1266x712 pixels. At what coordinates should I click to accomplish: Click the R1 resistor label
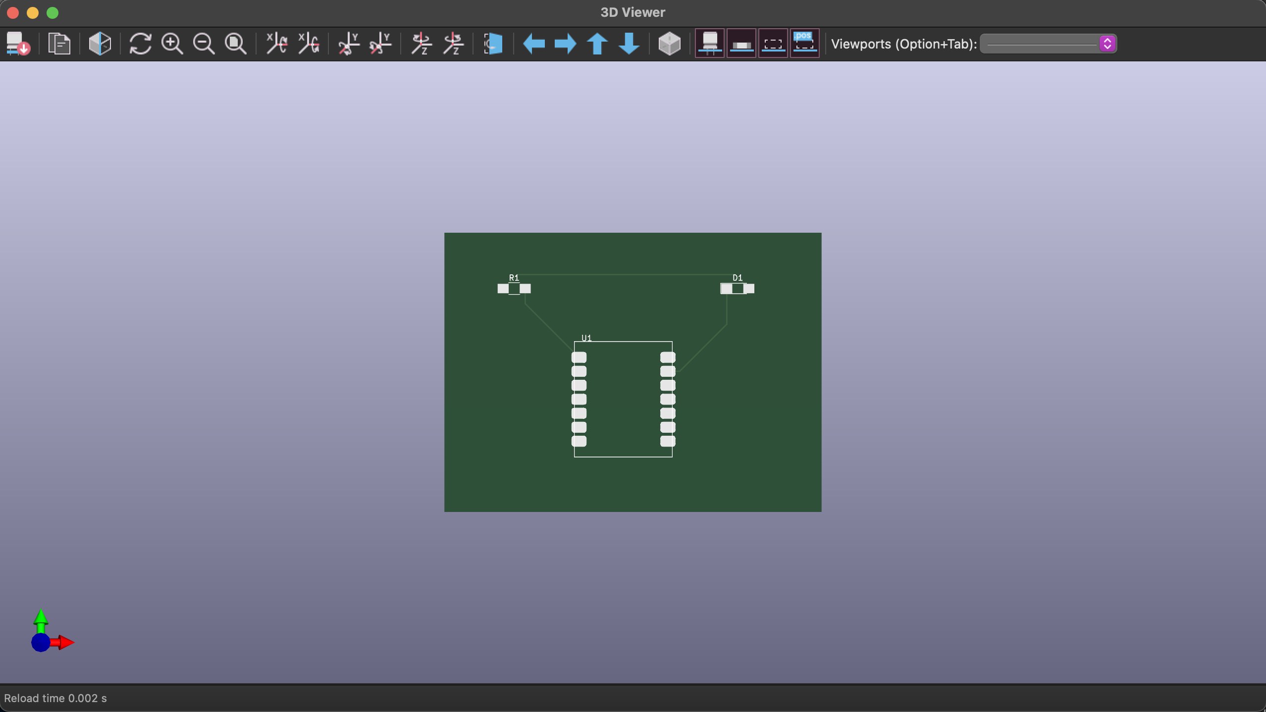point(514,278)
